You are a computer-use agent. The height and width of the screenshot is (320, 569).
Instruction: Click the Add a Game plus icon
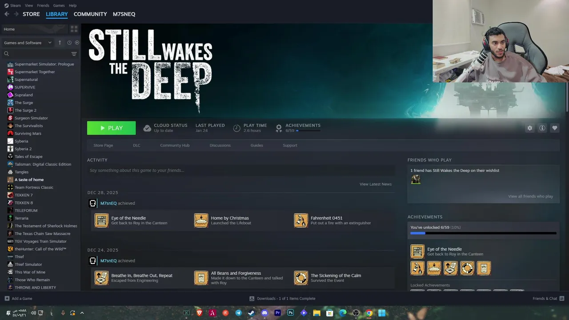7,299
